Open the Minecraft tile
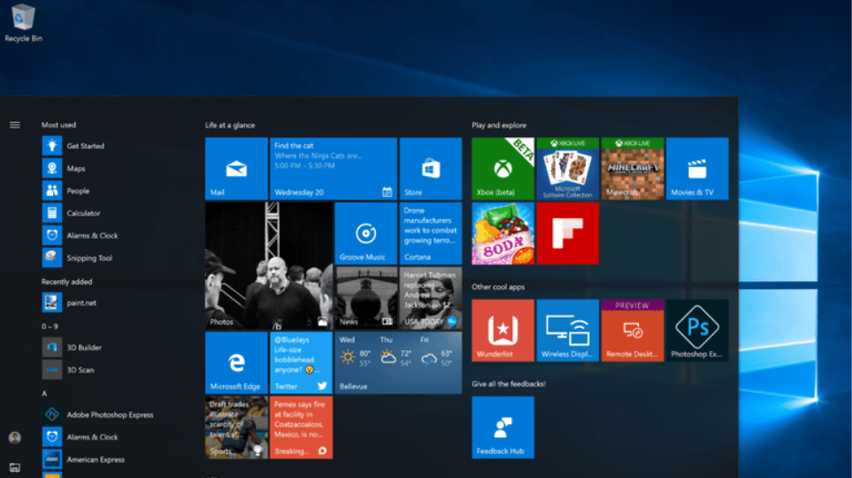Screen dimensions: 852x478 pyautogui.click(x=633, y=169)
